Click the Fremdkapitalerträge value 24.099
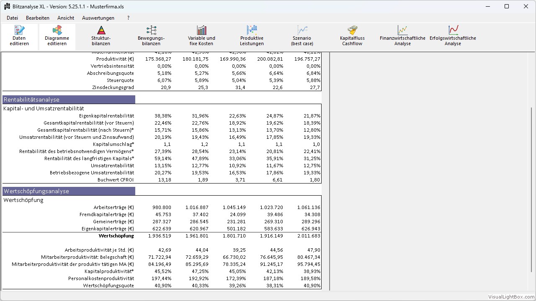 coord(238,214)
